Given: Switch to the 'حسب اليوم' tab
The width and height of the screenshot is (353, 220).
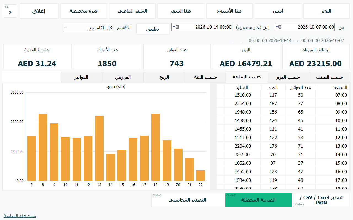Looking at the screenshot, I should [x=288, y=77].
